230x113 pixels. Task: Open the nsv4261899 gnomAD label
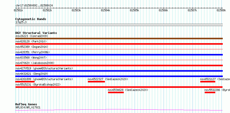point(44,79)
